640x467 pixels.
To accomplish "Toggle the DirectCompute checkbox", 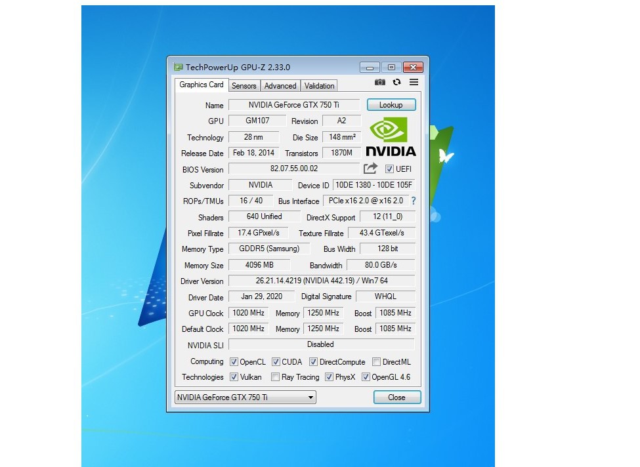I will coord(314,362).
